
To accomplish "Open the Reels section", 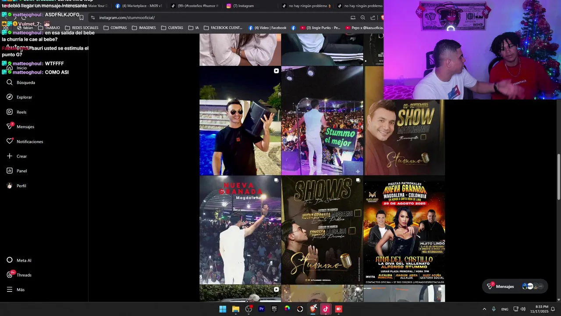I will 17,112.
